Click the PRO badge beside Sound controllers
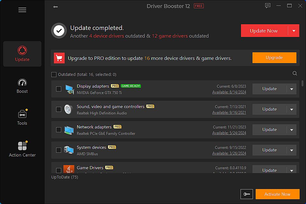The width and height of the screenshot is (306, 204). click(150, 106)
